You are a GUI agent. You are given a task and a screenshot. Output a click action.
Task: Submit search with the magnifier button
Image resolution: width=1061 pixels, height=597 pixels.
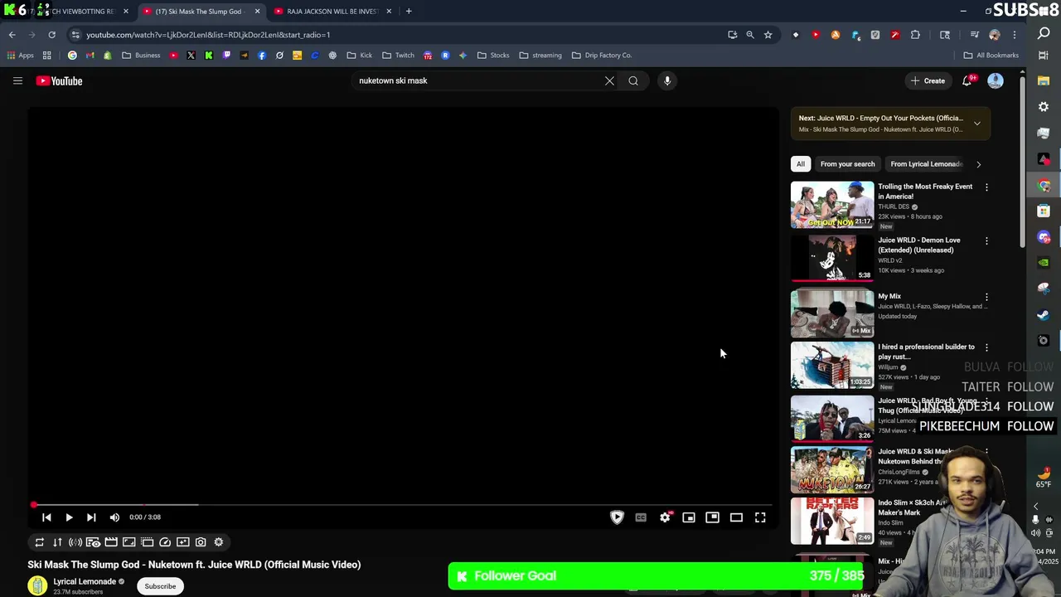pyautogui.click(x=633, y=80)
